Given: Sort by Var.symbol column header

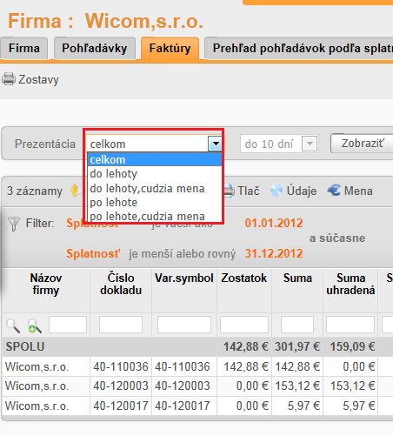Looking at the screenshot, I should tap(184, 278).
